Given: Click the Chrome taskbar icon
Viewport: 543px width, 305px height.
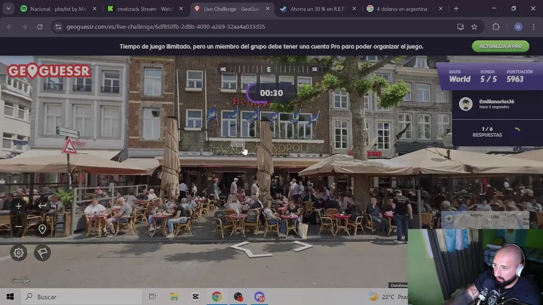Looking at the screenshot, I should click(x=217, y=297).
